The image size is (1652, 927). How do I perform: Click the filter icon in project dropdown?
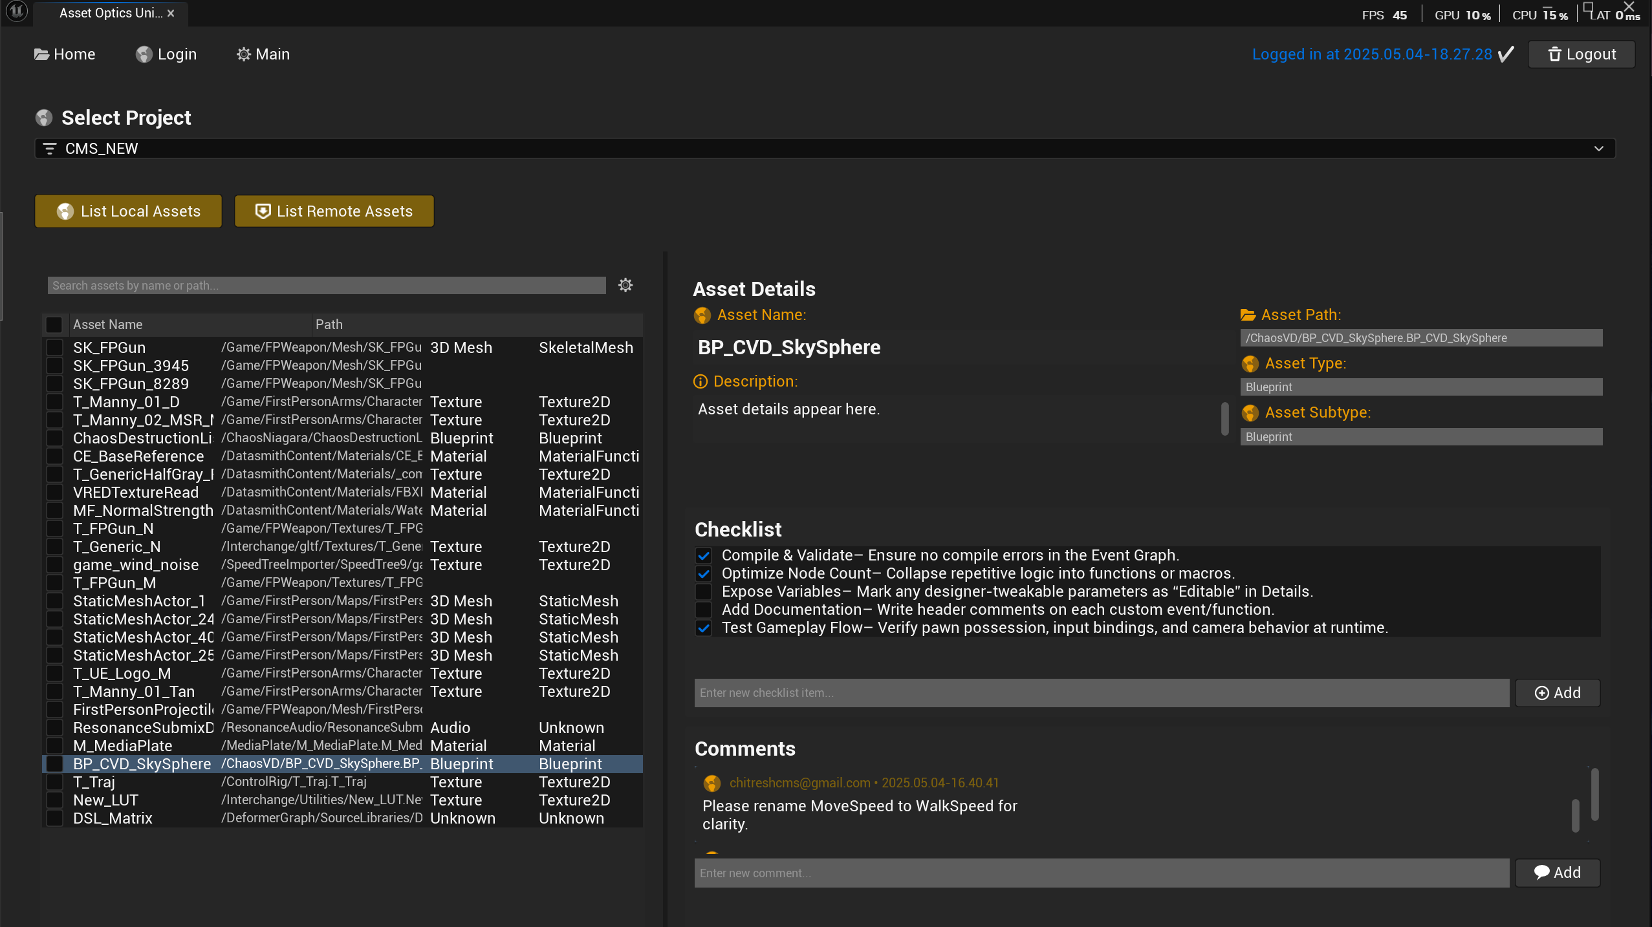49,149
